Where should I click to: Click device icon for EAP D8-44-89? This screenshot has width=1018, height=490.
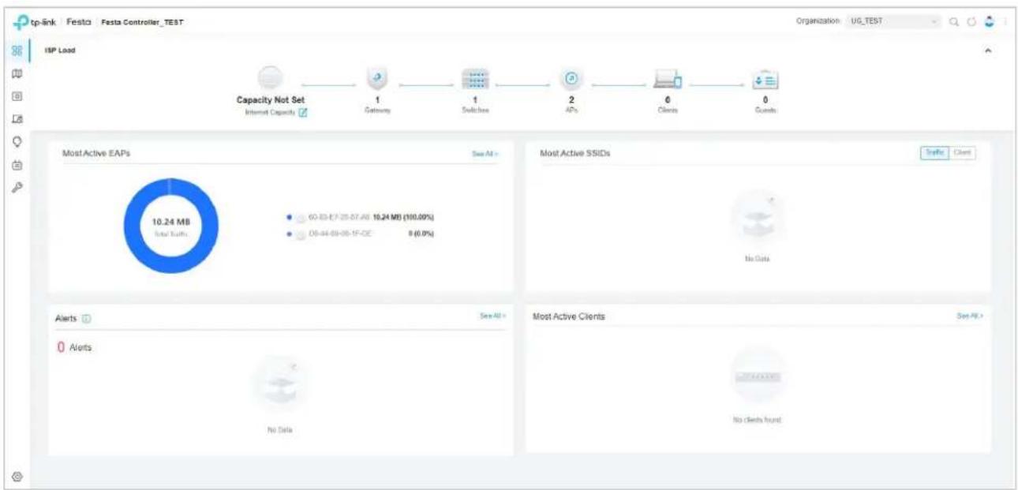300,234
